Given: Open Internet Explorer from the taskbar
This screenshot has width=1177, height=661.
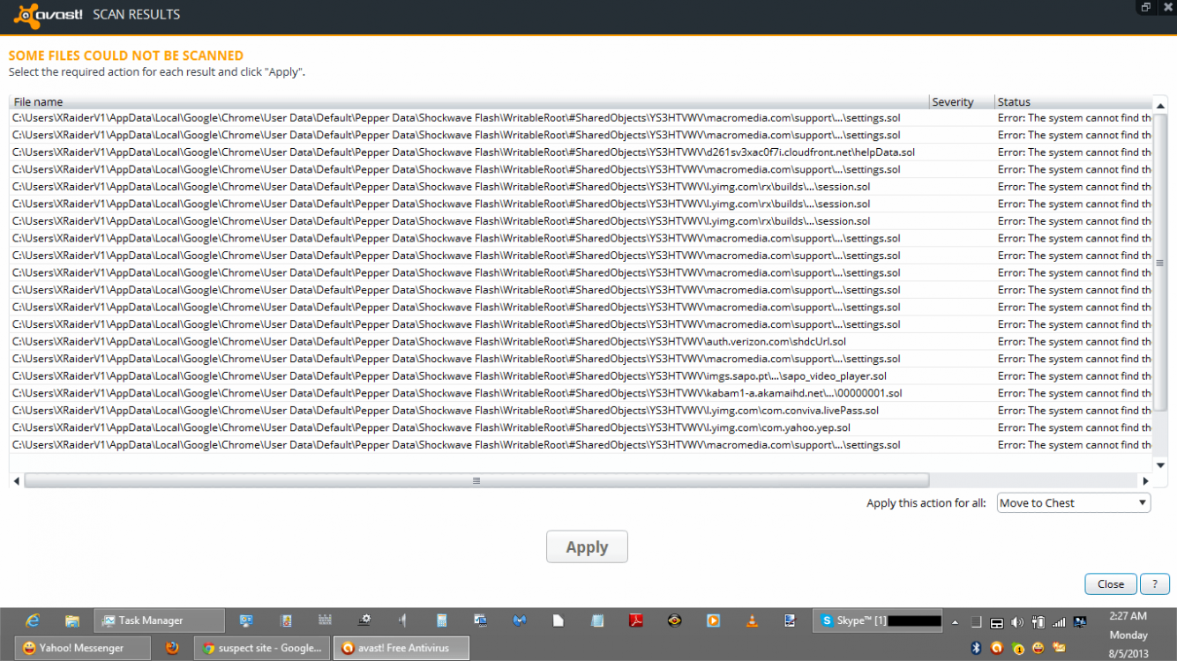Looking at the screenshot, I should (x=33, y=620).
